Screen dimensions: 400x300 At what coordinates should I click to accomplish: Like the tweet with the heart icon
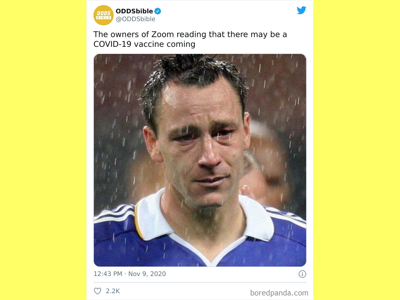[x=98, y=291]
